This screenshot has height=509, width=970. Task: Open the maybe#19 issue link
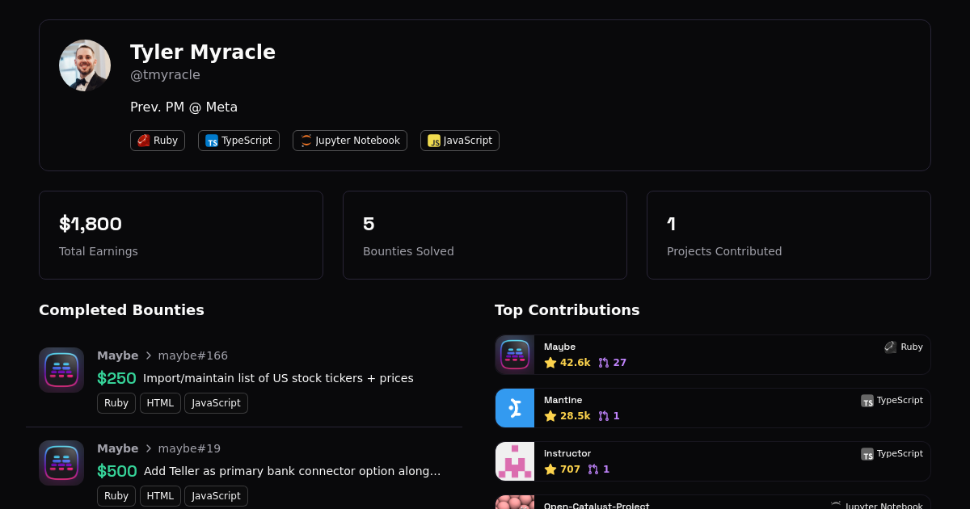tap(189, 448)
